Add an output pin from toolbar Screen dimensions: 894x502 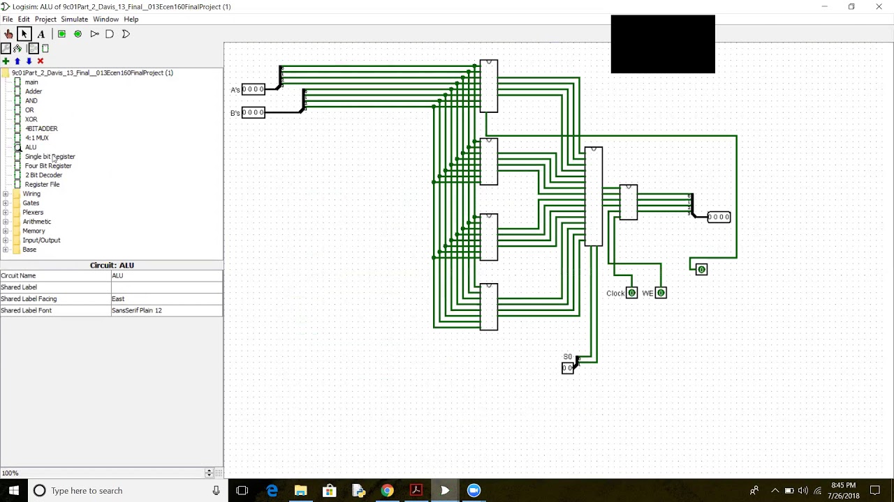tap(78, 33)
